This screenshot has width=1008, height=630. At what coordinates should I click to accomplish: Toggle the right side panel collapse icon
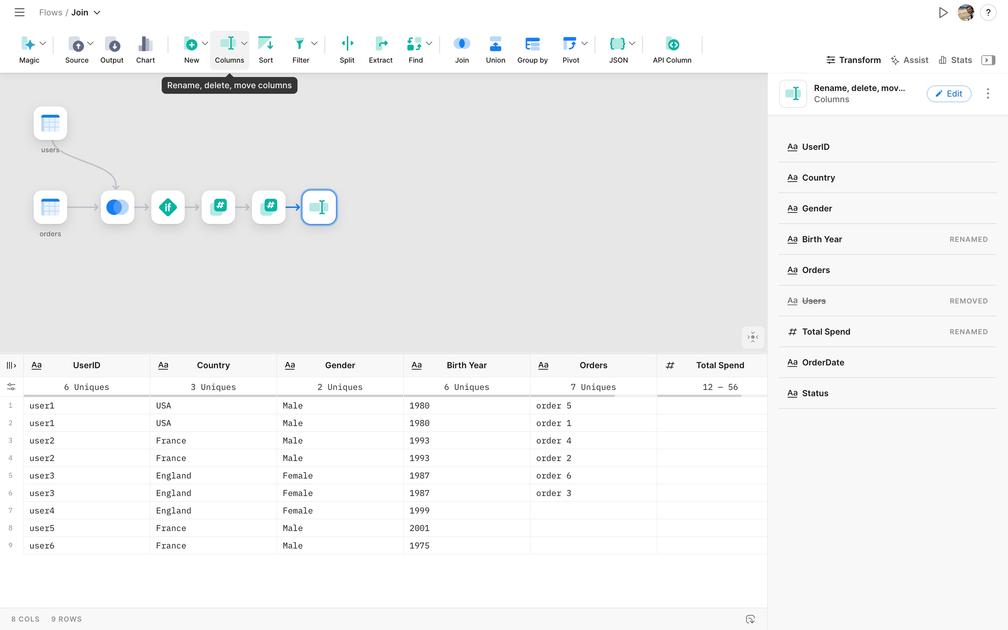988,60
